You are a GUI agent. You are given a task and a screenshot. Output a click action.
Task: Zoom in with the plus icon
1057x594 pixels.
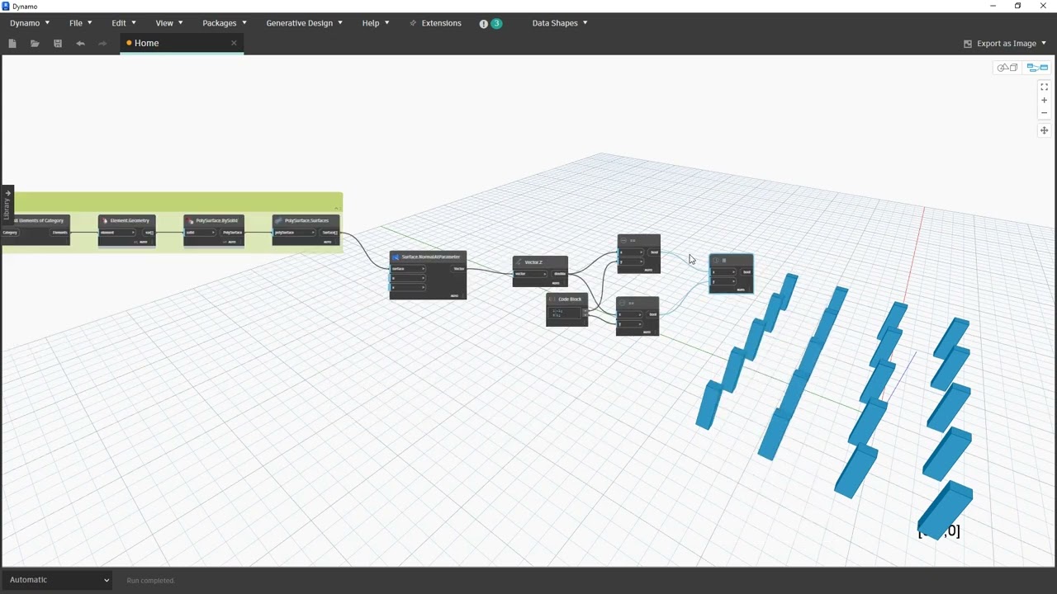[1044, 100]
